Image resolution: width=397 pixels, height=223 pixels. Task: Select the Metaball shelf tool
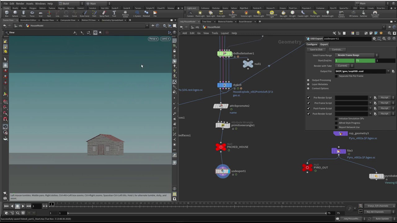click(146, 14)
